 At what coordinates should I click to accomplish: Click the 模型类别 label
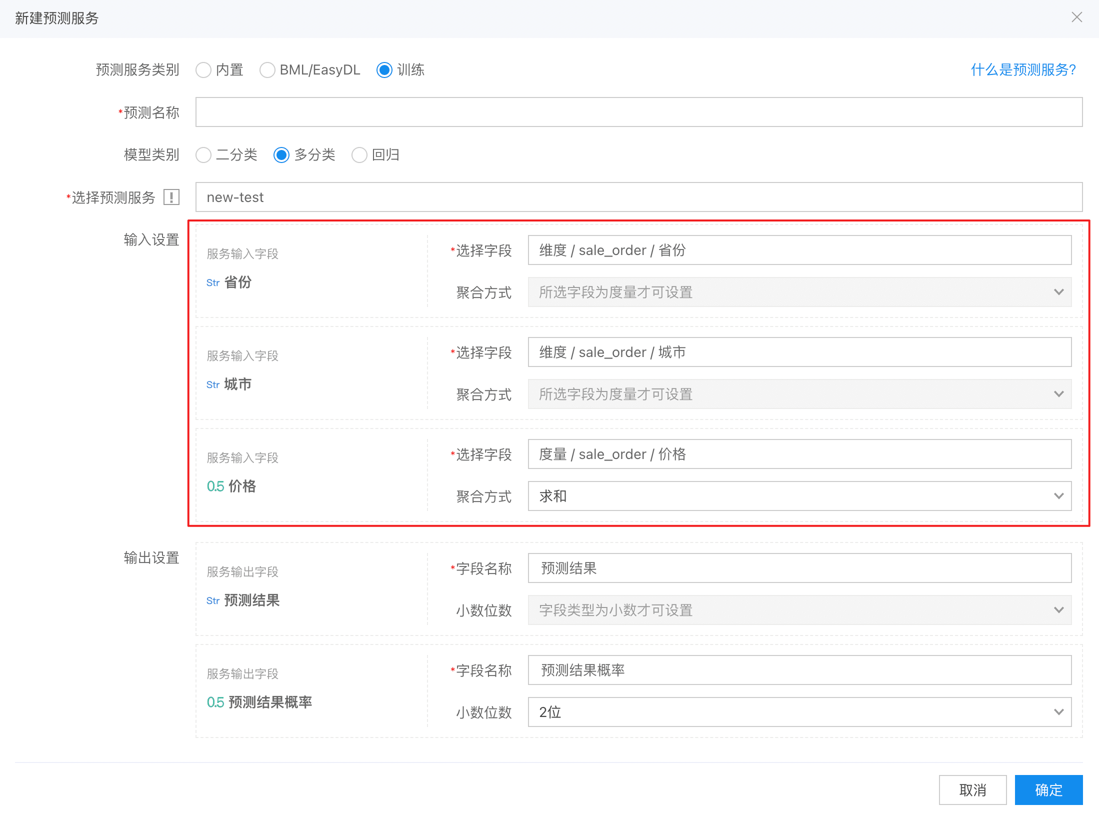point(151,155)
